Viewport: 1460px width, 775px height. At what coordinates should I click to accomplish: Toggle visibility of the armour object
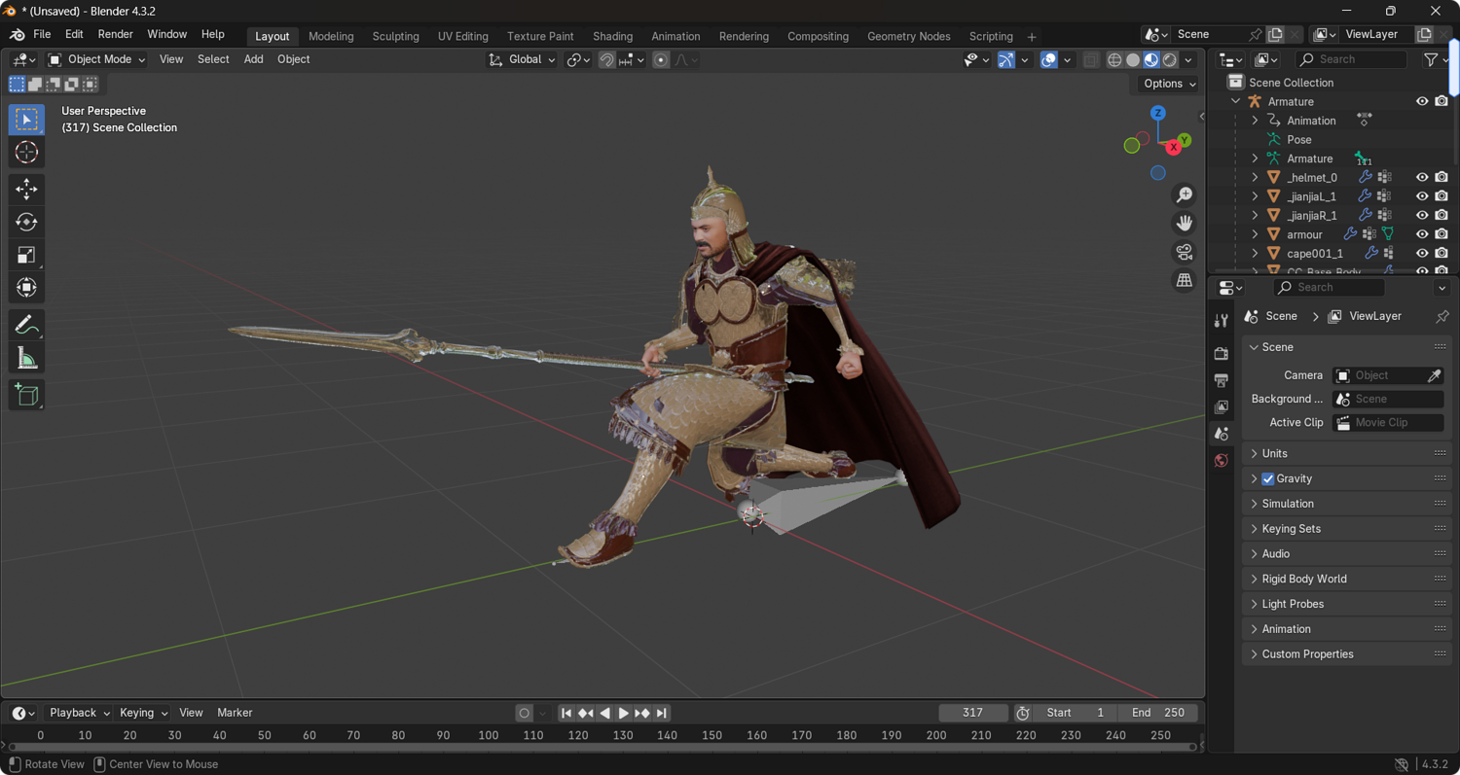pyautogui.click(x=1422, y=234)
